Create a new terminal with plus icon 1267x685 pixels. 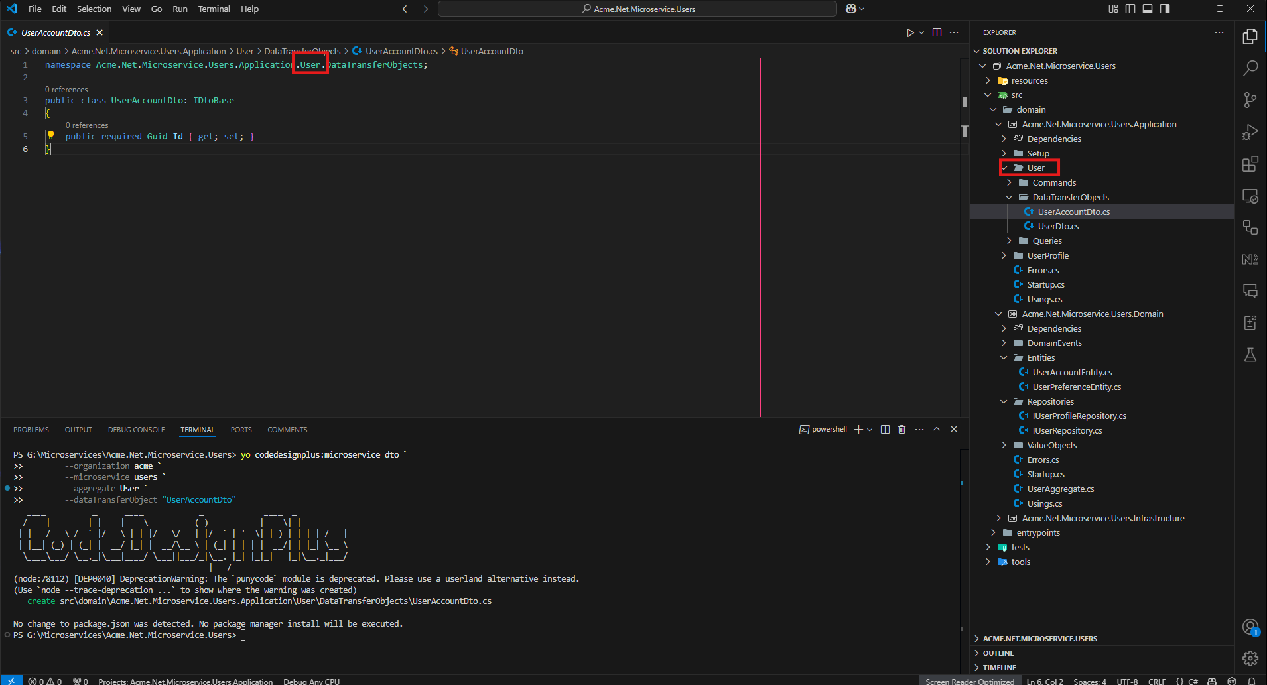point(858,430)
